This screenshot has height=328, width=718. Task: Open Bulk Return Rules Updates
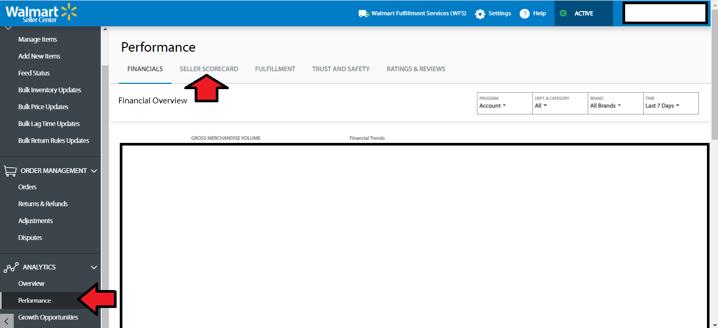[54, 141]
